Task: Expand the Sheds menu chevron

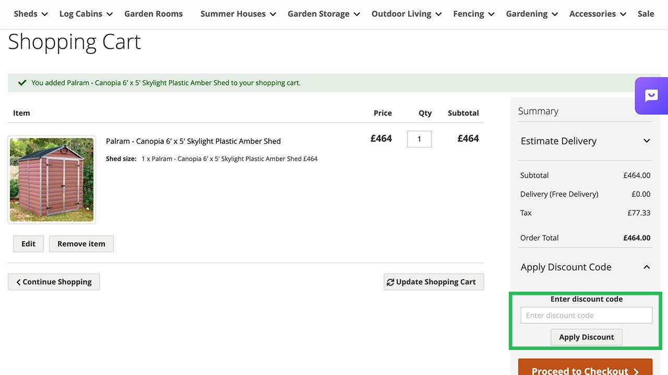Action: click(x=44, y=15)
